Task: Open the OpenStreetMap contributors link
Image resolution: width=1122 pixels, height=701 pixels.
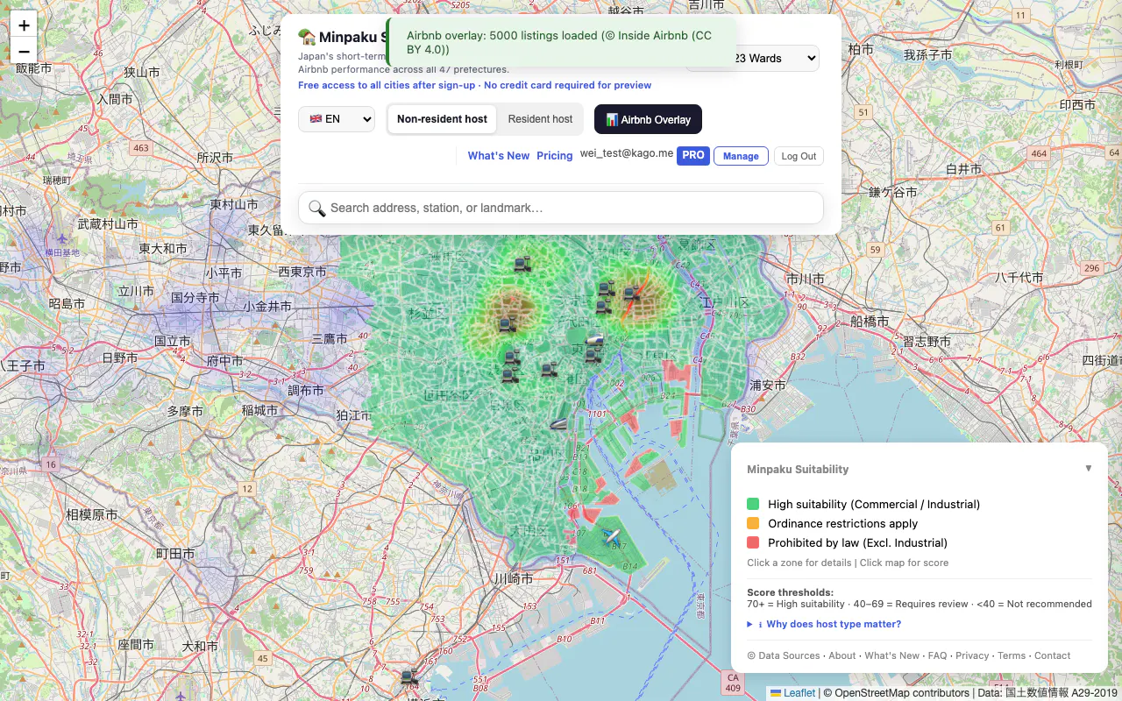Action: click(x=901, y=693)
